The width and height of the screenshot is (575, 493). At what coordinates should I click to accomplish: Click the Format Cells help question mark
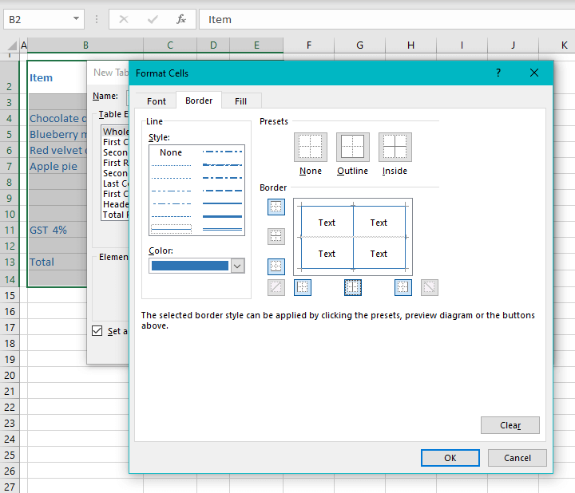[498, 73]
